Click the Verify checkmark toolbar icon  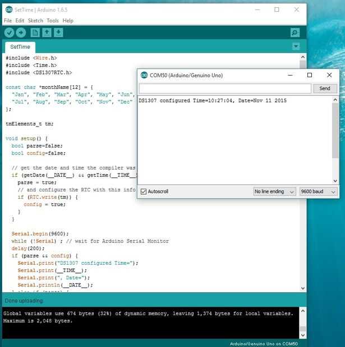tap(10, 33)
